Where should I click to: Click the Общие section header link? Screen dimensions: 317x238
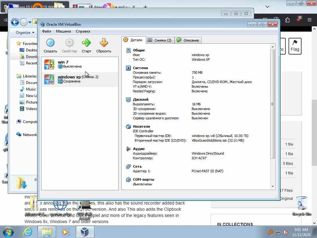139,50
